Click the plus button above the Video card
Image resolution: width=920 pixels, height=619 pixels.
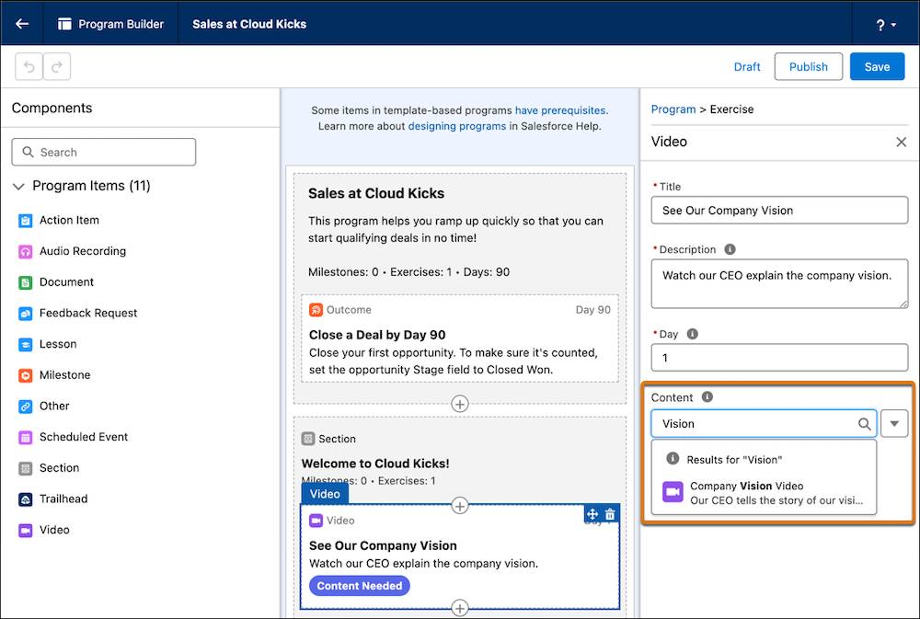tap(459, 506)
